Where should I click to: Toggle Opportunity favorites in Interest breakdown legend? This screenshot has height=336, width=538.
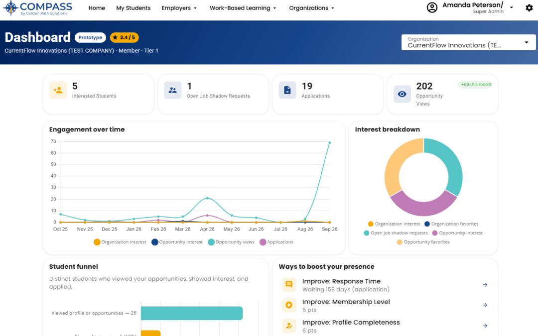[423, 242]
